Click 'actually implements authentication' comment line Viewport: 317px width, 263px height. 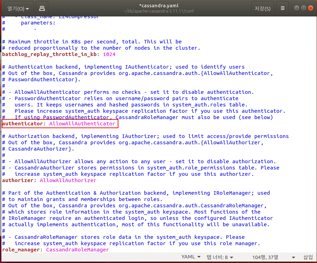click(x=136, y=224)
